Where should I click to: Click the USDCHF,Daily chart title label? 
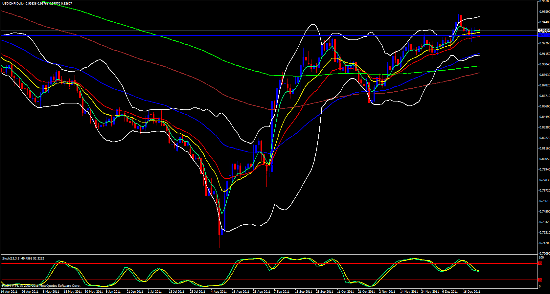(x=13, y=4)
